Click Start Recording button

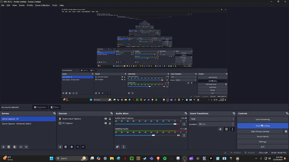coord(262,126)
